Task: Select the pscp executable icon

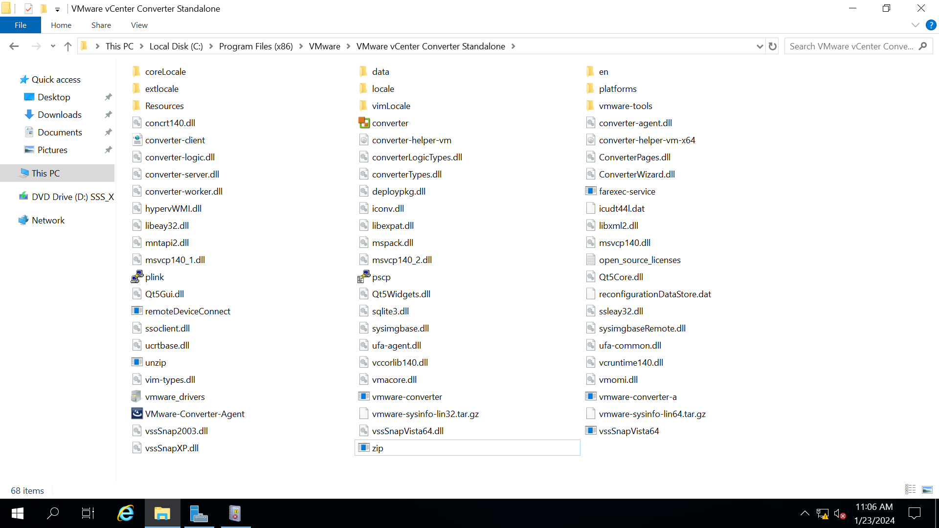Action: tap(364, 277)
